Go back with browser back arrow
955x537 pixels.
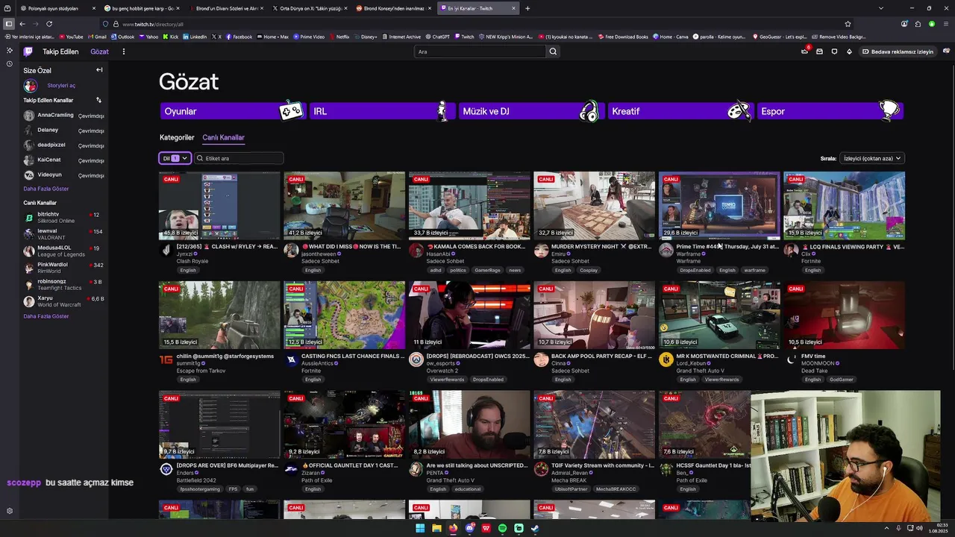pos(22,24)
